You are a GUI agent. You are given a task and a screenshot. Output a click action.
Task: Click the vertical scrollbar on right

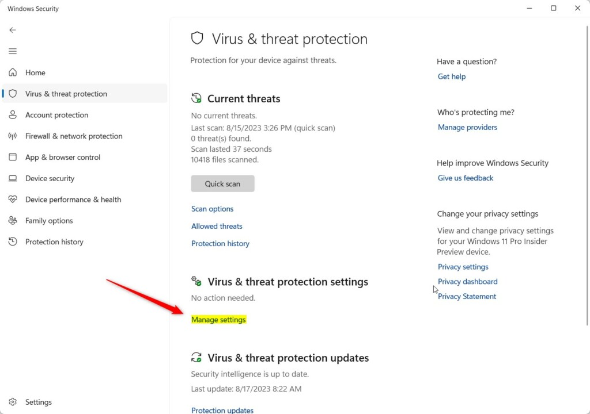(587, 175)
